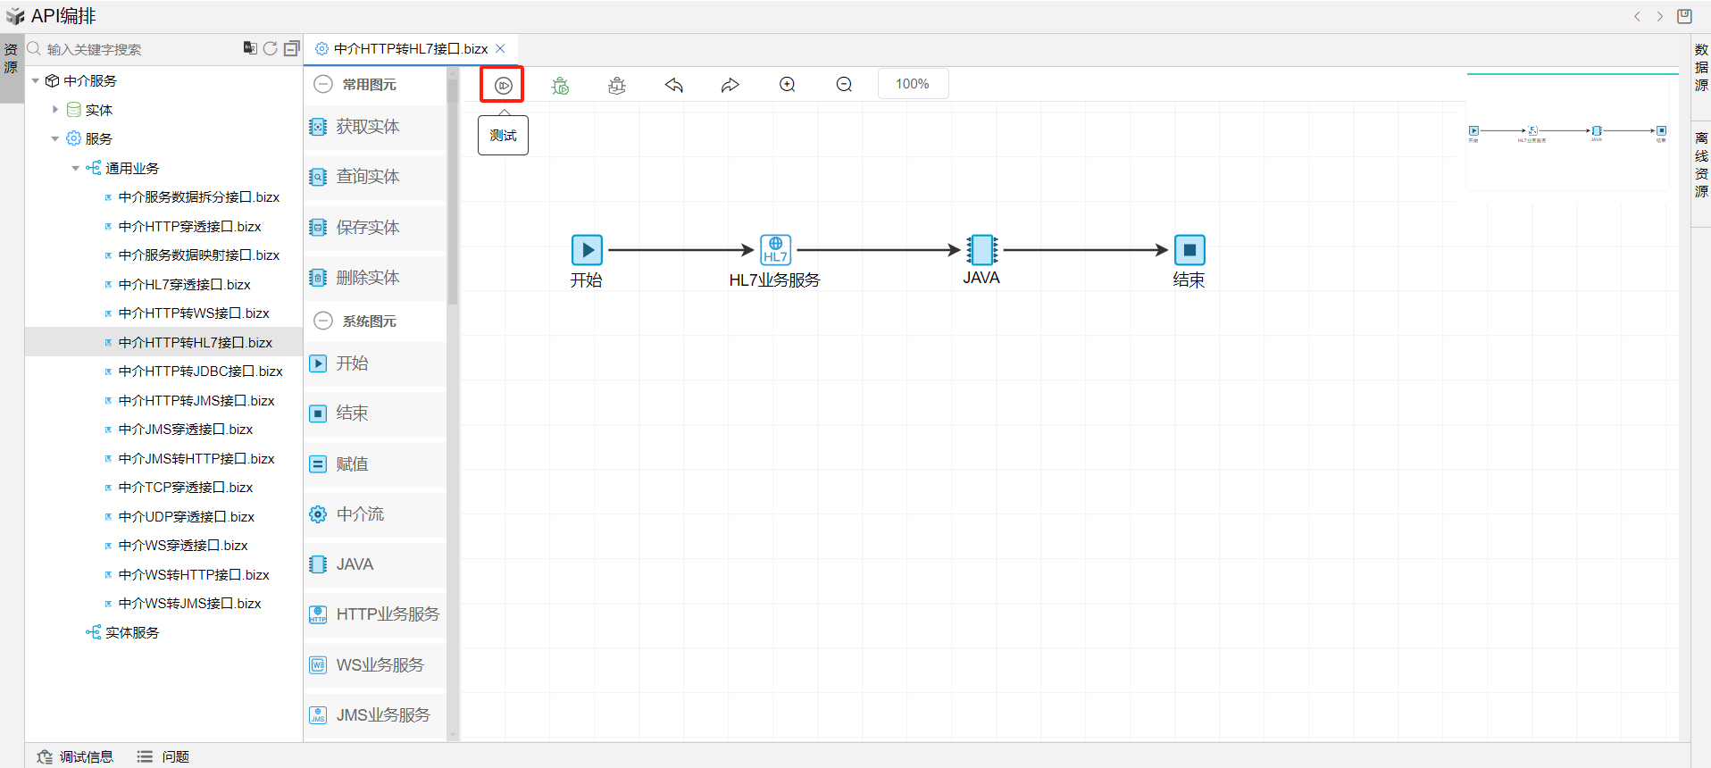This screenshot has width=1711, height=768.
Task: Select the HL7业务服务 node on canvas
Action: pyautogui.click(x=775, y=250)
